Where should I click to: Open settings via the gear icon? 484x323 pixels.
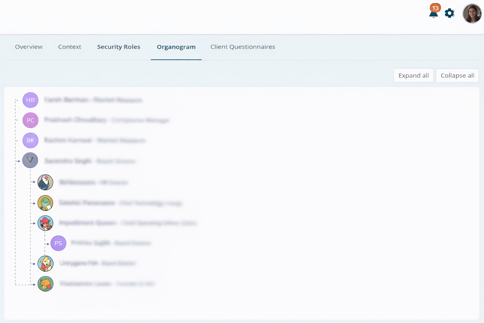click(449, 13)
